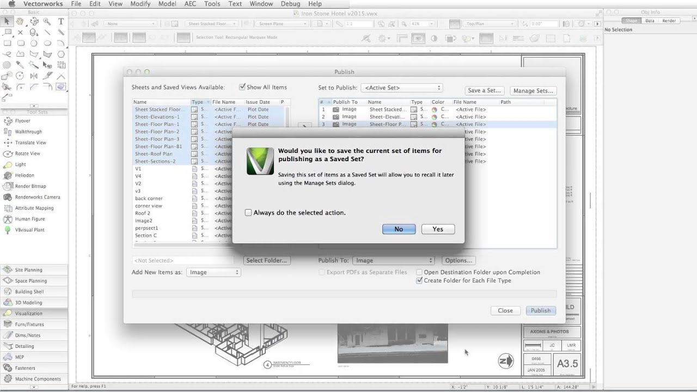Enable Open Destination Folder upon Completion
The image size is (697, 392).
(419, 272)
